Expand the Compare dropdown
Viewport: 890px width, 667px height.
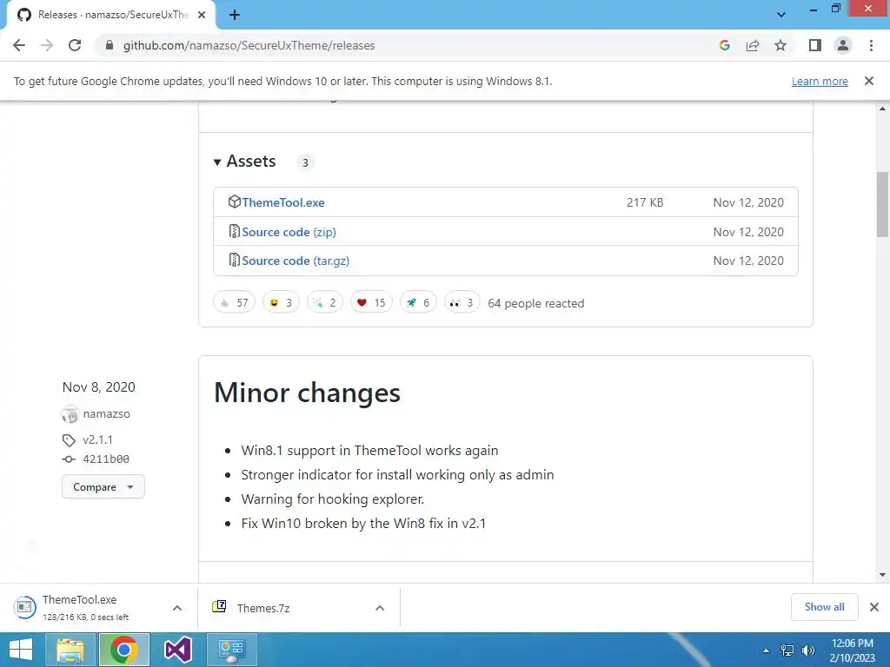(x=103, y=486)
